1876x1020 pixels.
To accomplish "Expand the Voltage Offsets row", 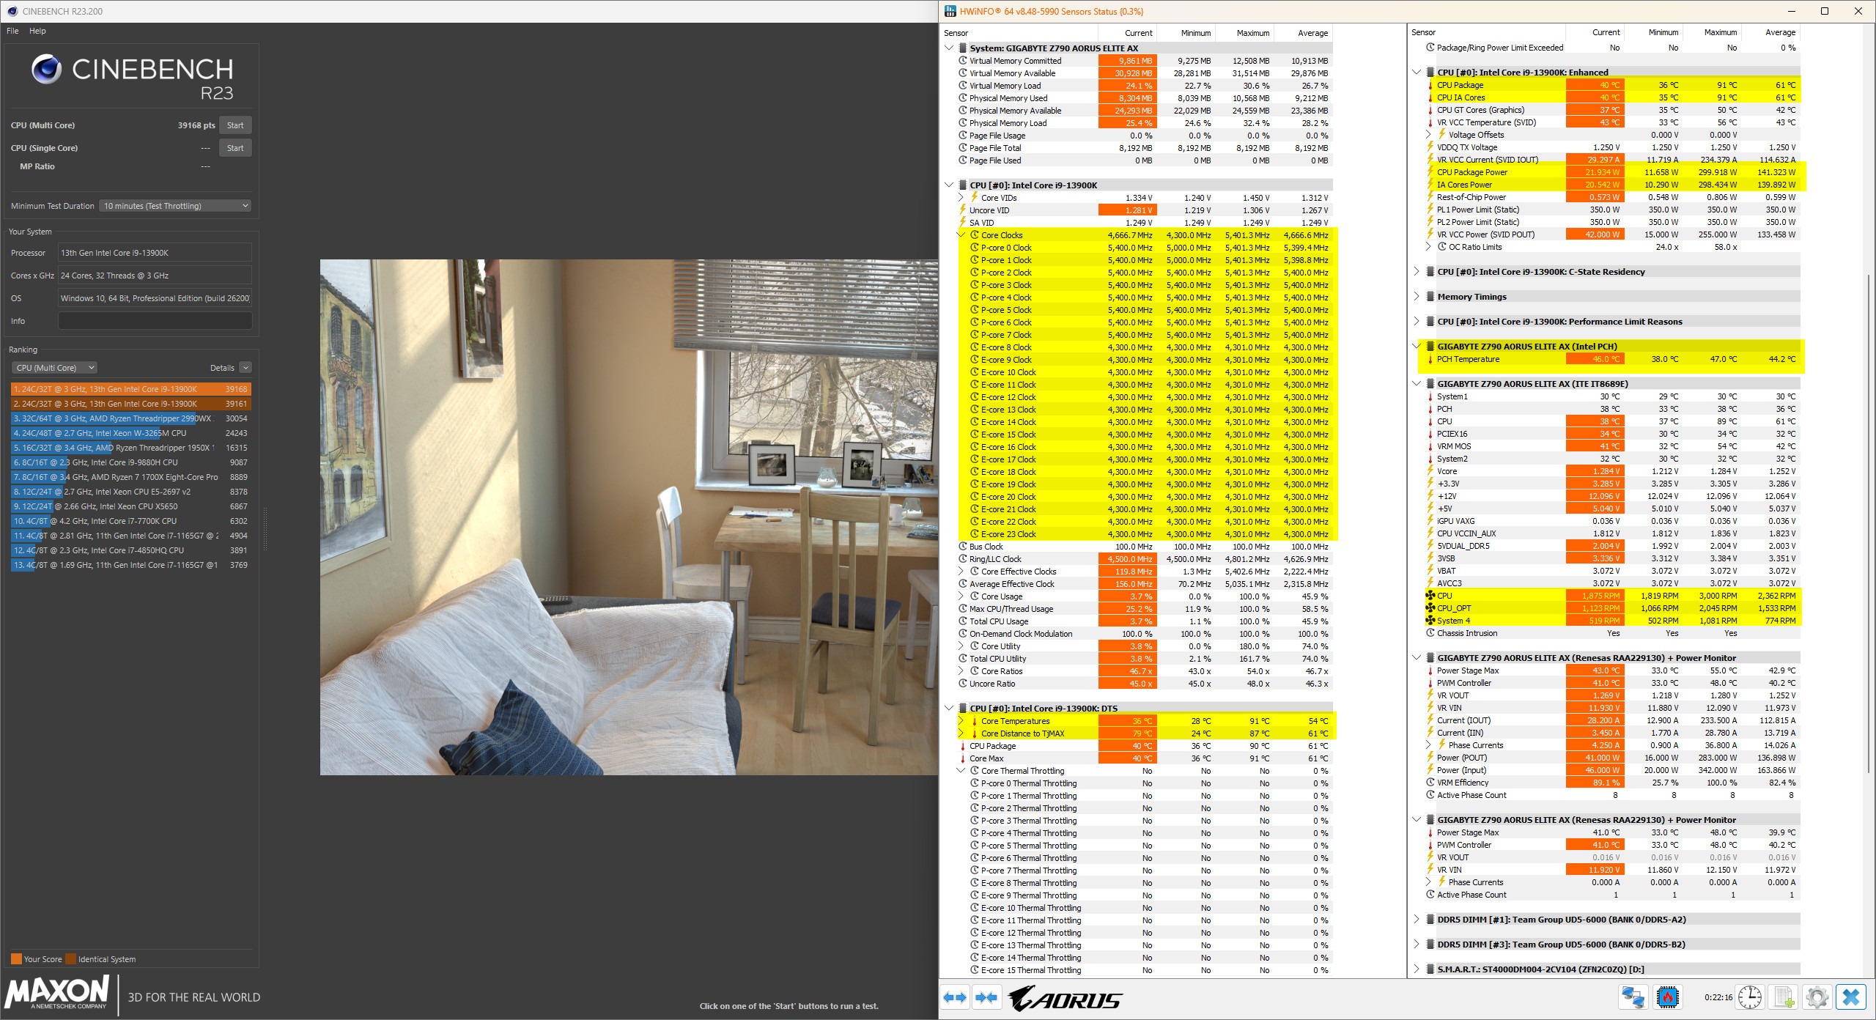I will (x=1428, y=135).
